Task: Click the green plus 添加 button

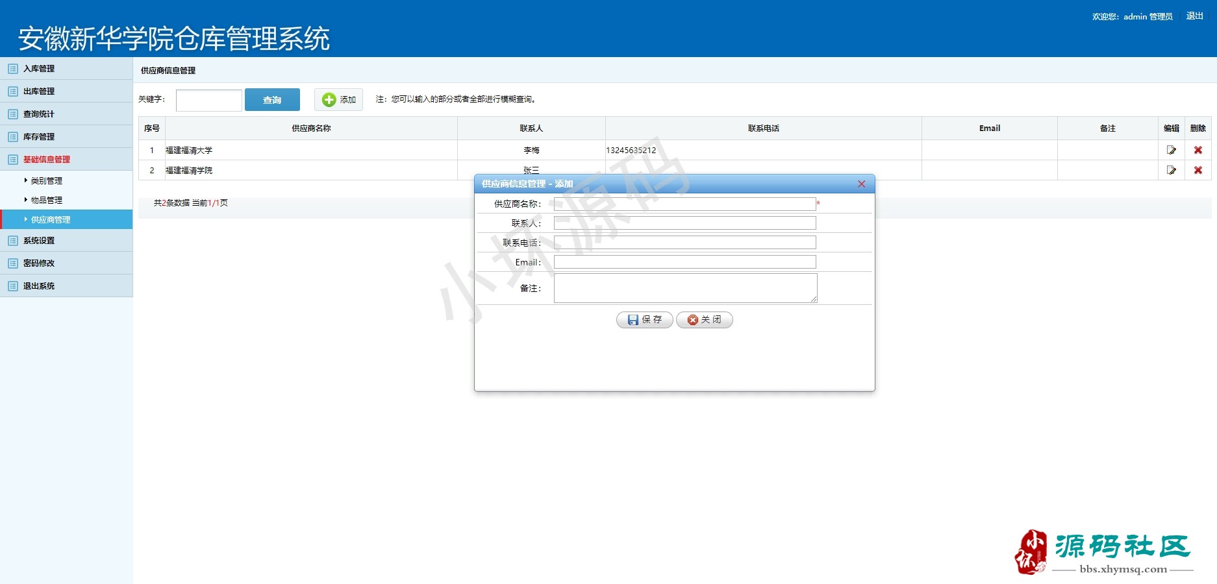Action: [338, 99]
